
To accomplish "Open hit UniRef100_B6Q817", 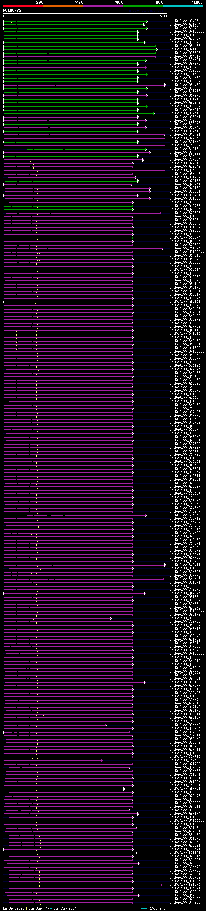I will (x=185, y=295).
